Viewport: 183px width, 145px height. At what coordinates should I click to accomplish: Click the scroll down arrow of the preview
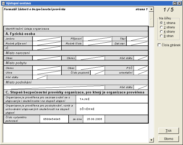pos(151,140)
